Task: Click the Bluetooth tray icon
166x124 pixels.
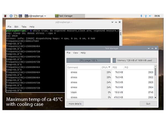Action: click(x=141, y=16)
